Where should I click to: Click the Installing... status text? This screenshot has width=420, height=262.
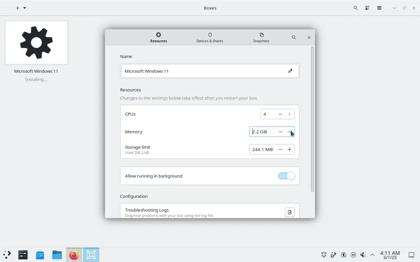tap(36, 79)
